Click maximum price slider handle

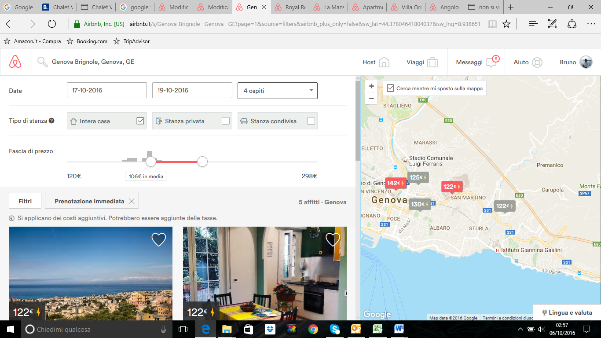(x=202, y=162)
